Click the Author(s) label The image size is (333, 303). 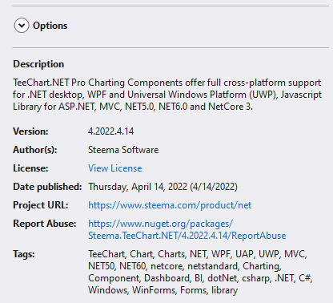(35, 150)
